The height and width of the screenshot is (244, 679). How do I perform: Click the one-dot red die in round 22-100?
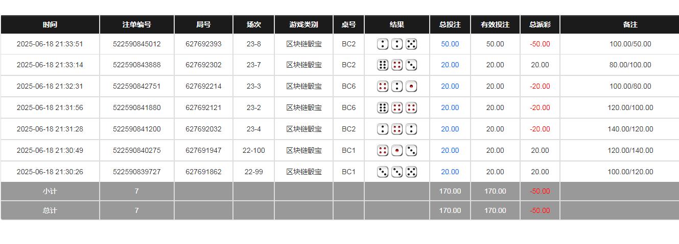pyautogui.click(x=397, y=151)
